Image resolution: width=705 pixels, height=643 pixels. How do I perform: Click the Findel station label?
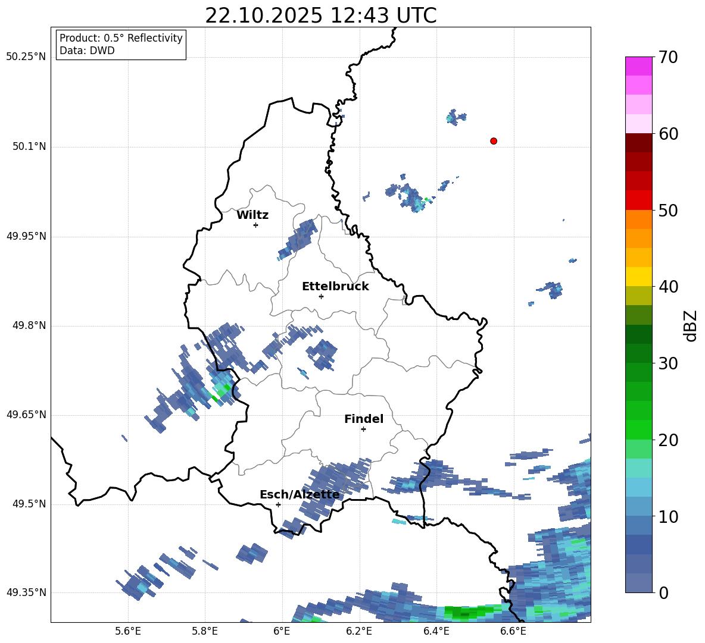tap(364, 419)
